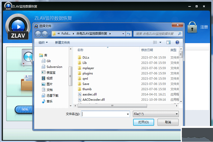Image resolution: width=213 pixels, height=142 pixels.
Task: Click 赤兔ZLAV监控数据恢复 path segment
Action: point(92,34)
